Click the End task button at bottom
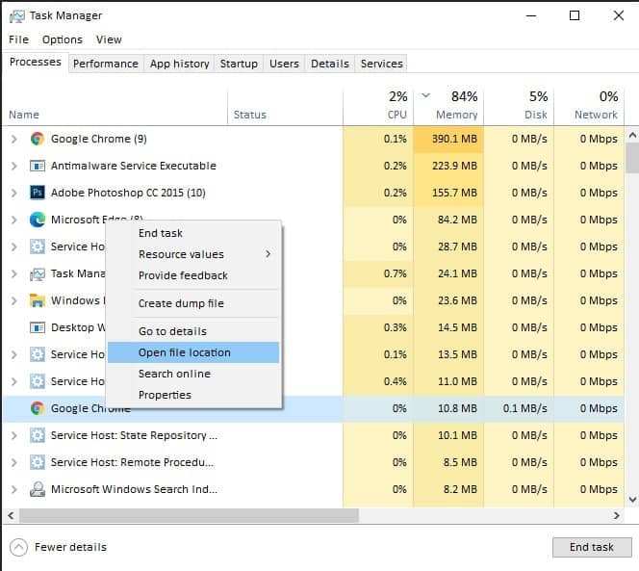The width and height of the screenshot is (639, 571). point(592,547)
